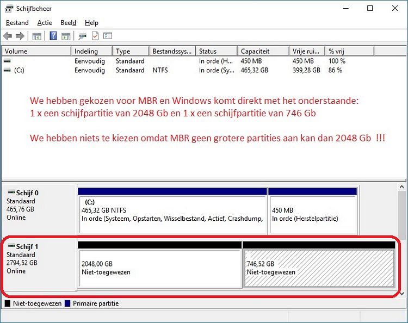Click the 2794,52 GB size text under Schijf 1
The height and width of the screenshot is (323, 408).
(x=22, y=263)
